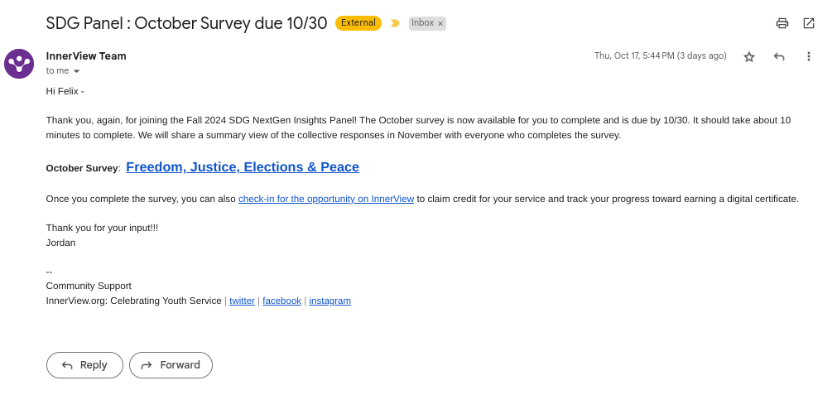The height and width of the screenshot is (419, 837).
Task: Click the email subject line
Action: pos(186,23)
